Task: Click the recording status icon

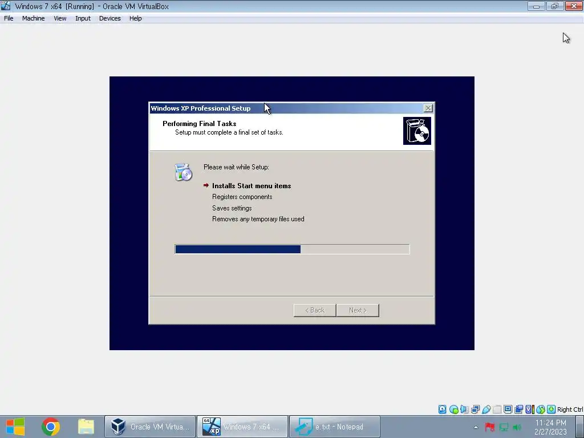Action: [518, 409]
